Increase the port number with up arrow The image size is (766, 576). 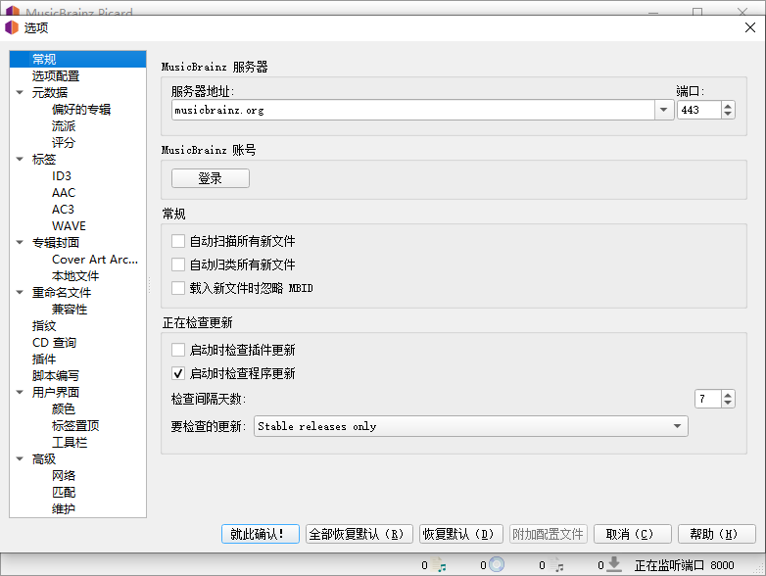728,106
